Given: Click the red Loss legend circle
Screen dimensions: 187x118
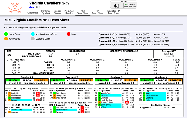Looking at the screenshot, I should tap(69, 34).
